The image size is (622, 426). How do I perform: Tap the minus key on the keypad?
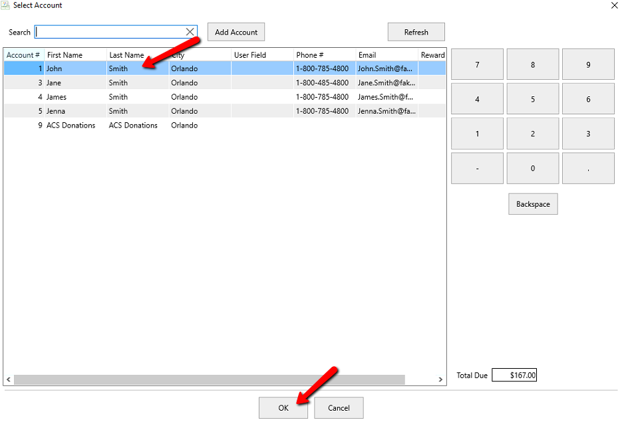[477, 168]
